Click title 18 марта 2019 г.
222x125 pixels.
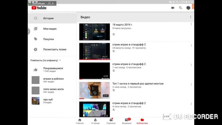[x=122, y=25]
